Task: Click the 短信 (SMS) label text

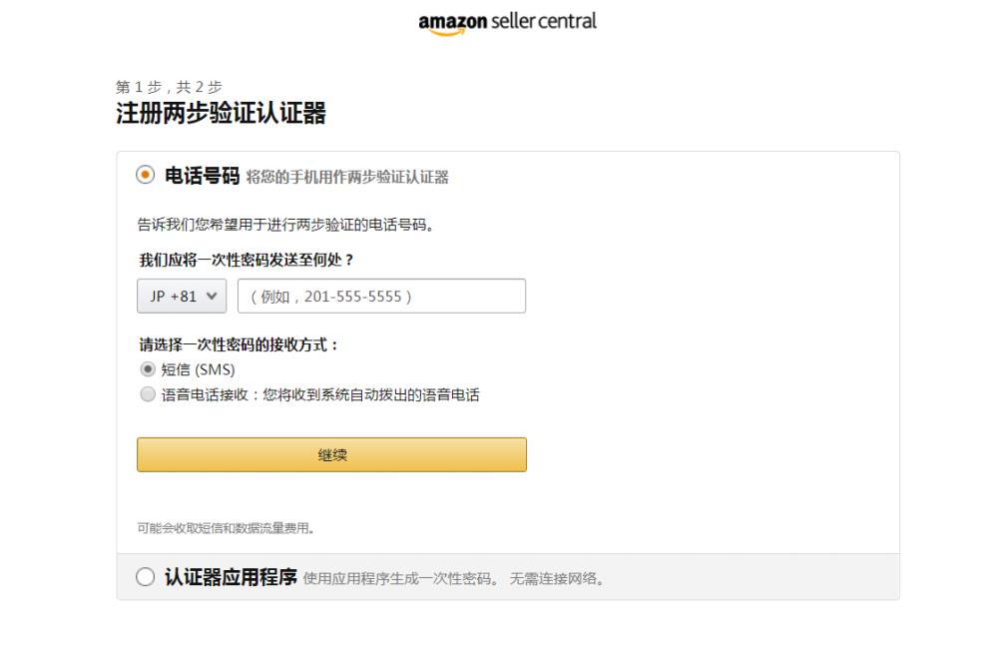Action: (198, 369)
